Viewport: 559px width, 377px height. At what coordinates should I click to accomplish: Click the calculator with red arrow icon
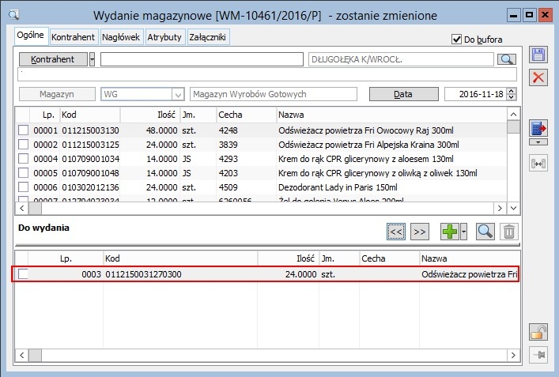click(538, 129)
